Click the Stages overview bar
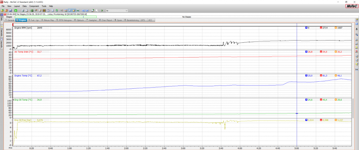Viewport: 359px width, 150px height. [55, 17]
